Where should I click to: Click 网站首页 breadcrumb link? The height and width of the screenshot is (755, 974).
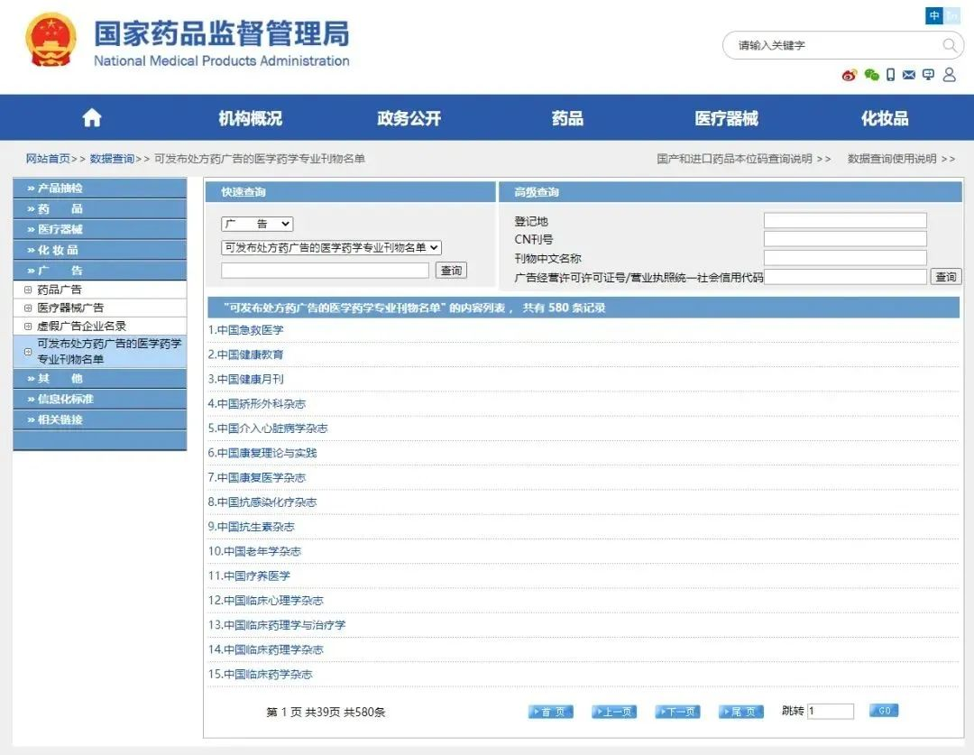[x=48, y=159]
